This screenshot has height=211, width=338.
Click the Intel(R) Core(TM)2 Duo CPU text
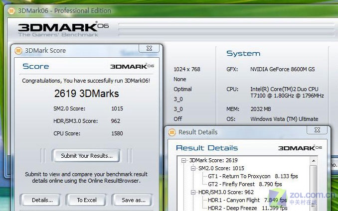[x=284, y=89]
